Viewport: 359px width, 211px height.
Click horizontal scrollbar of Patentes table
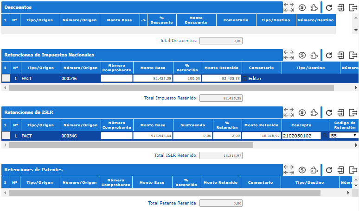click(x=165, y=193)
